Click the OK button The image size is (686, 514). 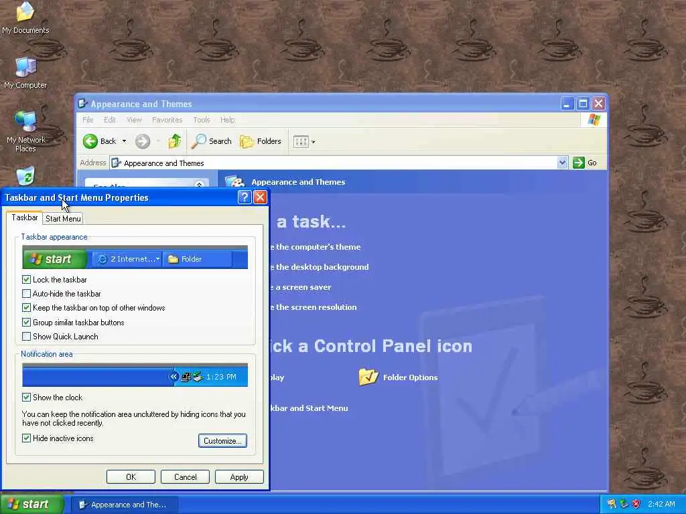[131, 477]
